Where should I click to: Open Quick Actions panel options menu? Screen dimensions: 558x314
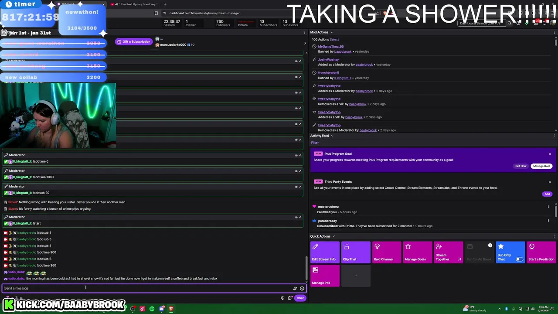coord(554,236)
